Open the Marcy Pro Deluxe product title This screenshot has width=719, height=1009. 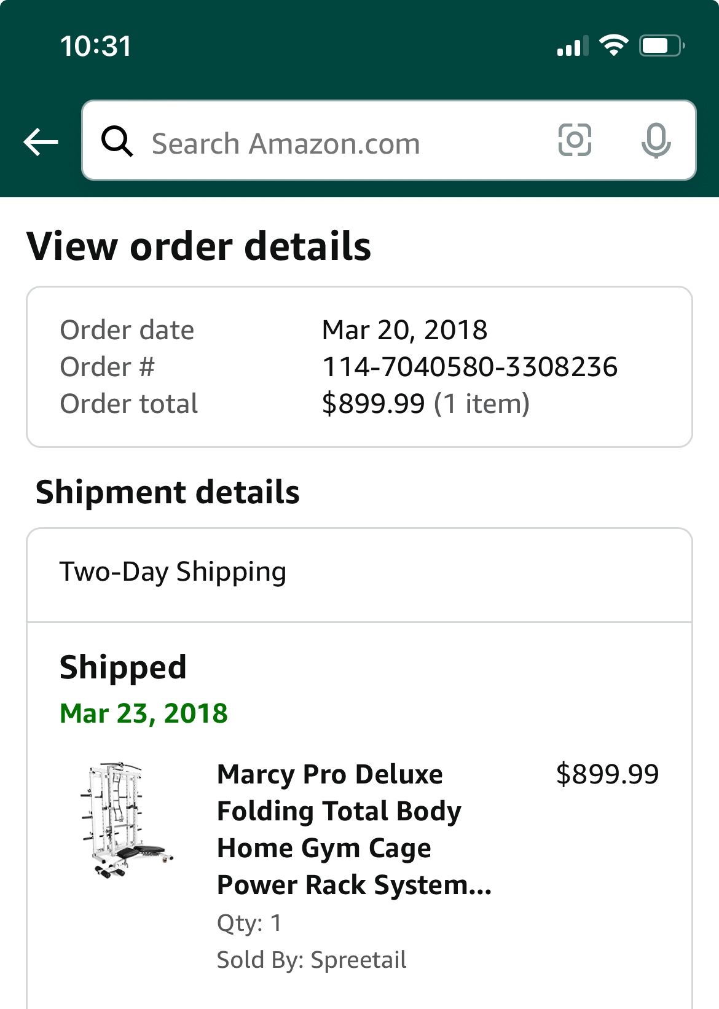(354, 829)
